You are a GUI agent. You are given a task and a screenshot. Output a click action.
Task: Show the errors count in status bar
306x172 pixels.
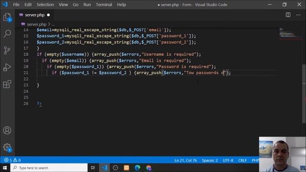tap(8, 161)
